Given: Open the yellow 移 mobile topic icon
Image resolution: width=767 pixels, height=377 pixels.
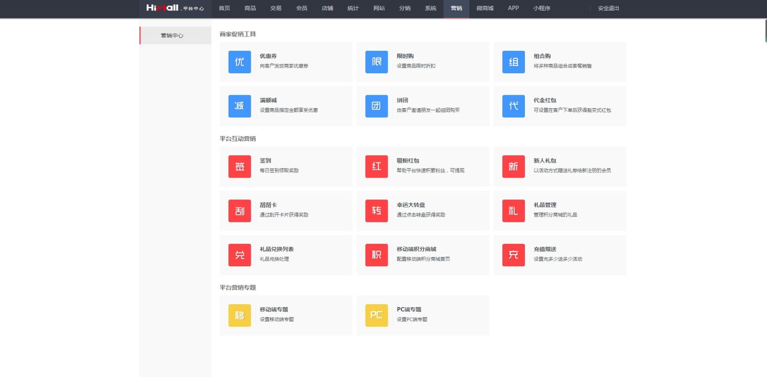Looking at the screenshot, I should [240, 315].
